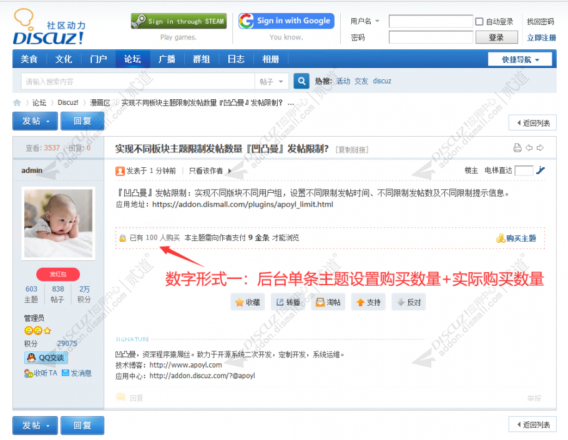Click the 找回密码 link

tap(540, 22)
